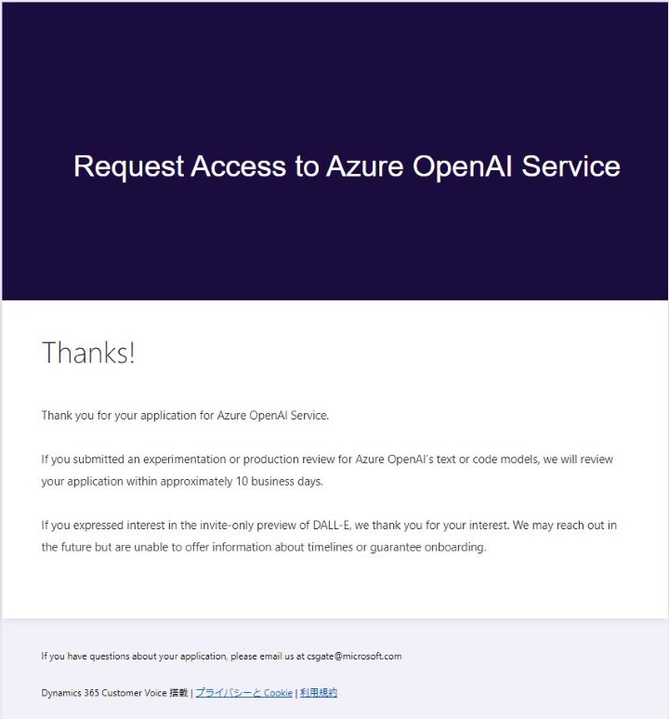The width and height of the screenshot is (669, 719).
Task: Click the 'Azure OpenAI Service.' text in first paragraph
Action: tap(273, 416)
